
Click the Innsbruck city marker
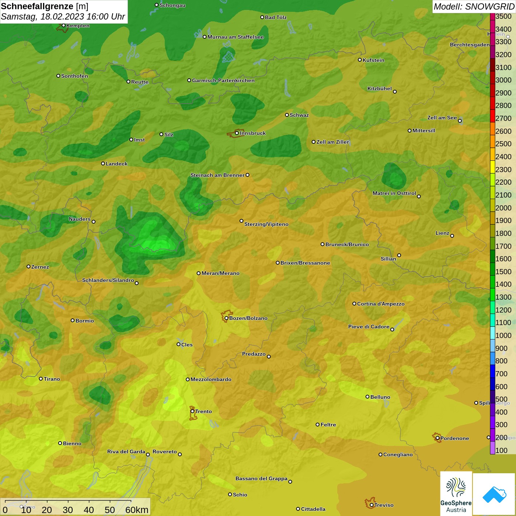pos(237,133)
